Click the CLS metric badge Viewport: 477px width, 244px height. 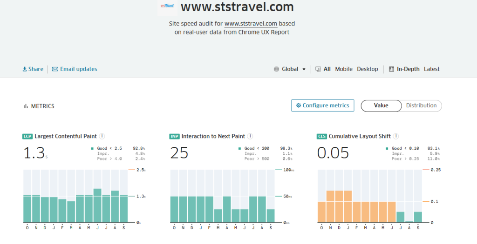pos(322,137)
